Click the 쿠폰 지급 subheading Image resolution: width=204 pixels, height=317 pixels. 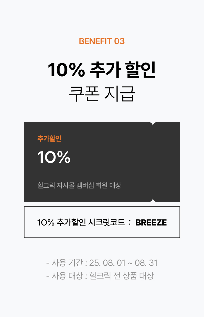[x=102, y=94]
